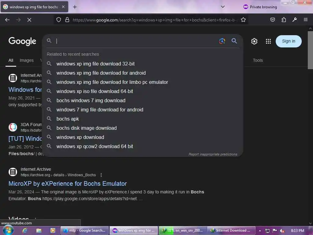
Task: Launch Internet Explorer from taskbar
Action: (25, 230)
